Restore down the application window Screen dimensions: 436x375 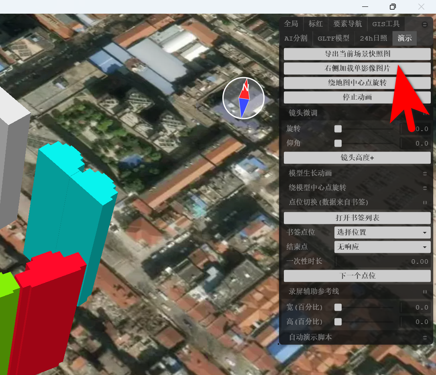[x=393, y=7]
